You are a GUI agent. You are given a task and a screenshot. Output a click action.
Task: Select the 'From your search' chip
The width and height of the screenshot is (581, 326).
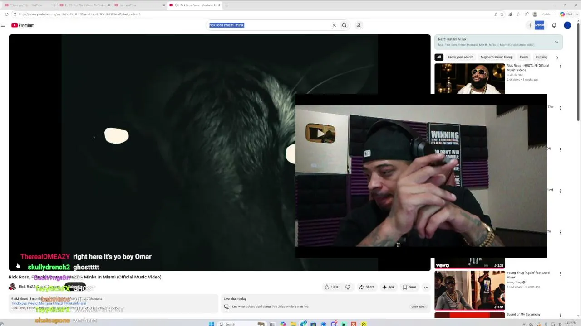coord(461,57)
